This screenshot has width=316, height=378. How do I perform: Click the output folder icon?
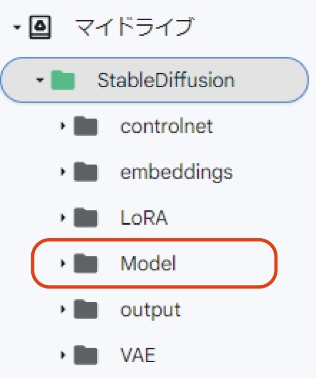tap(86, 310)
